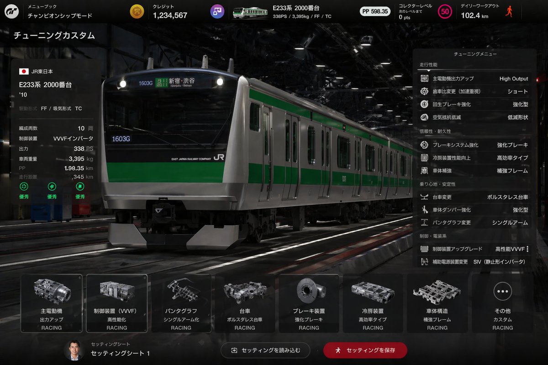Click the 車両重量 3,395 kg spec row
The image size is (548, 365).
point(56,159)
